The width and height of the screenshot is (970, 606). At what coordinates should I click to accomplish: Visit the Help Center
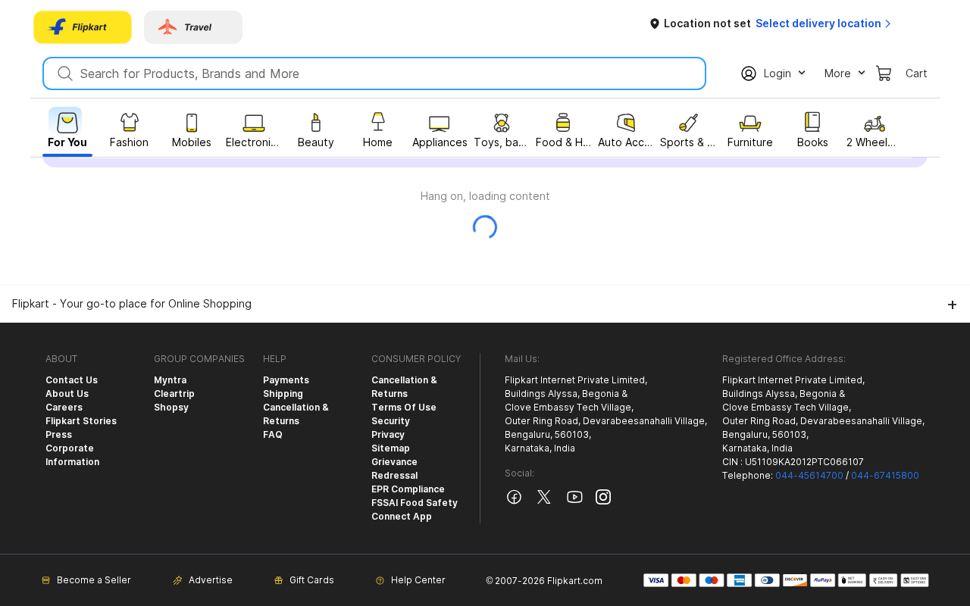click(x=411, y=580)
